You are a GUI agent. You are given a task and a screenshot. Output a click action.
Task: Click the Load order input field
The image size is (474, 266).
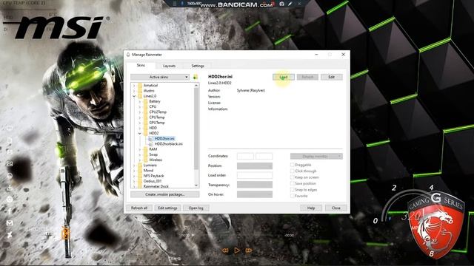255,175
